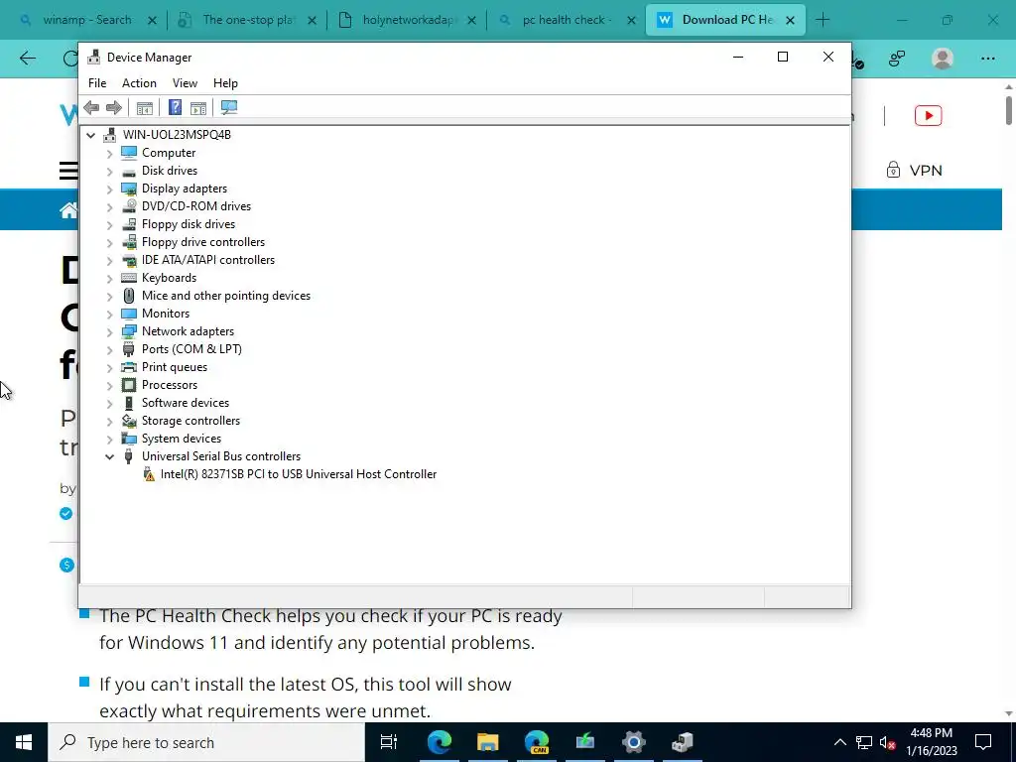This screenshot has width=1016, height=762.
Task: Expand the System devices node
Action: pos(109,440)
